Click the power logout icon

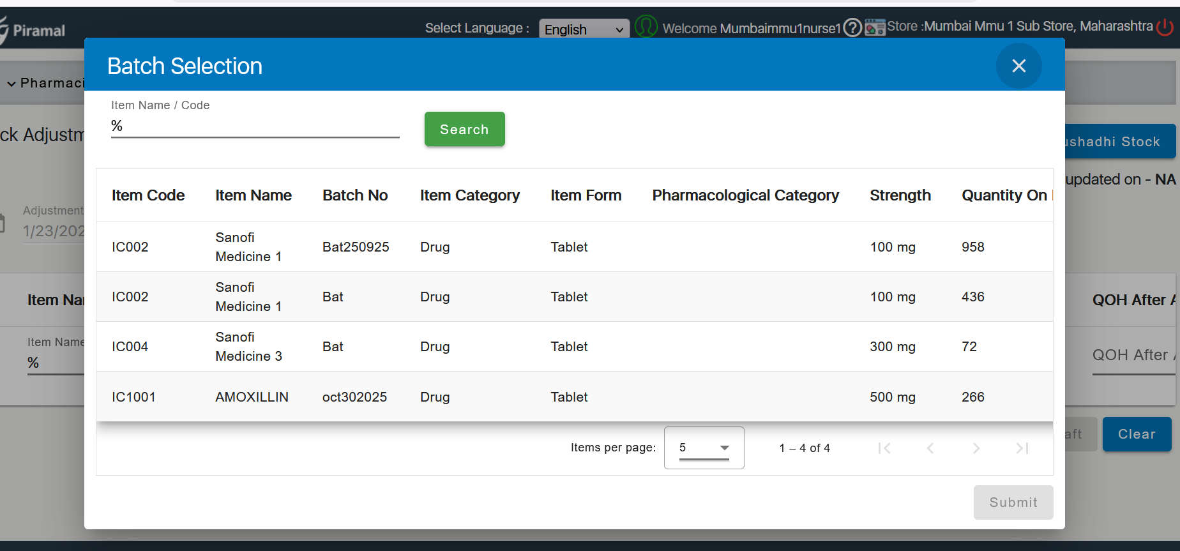(1165, 27)
